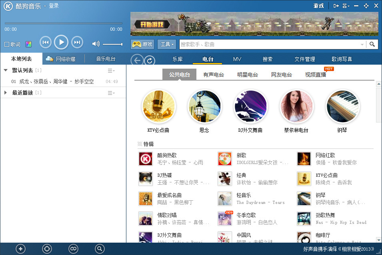Select the 本地列表 tab
The image size is (382, 255).
[22, 59]
